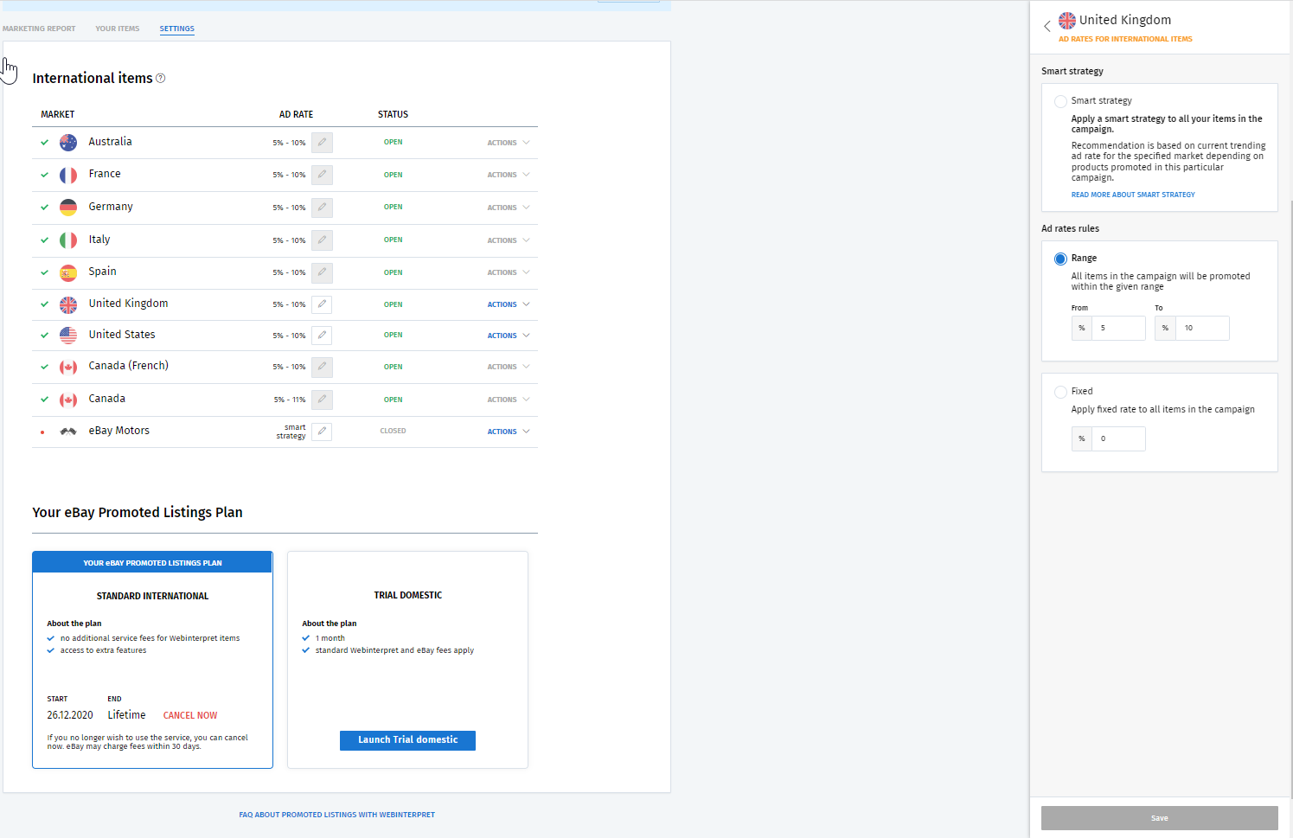The width and height of the screenshot is (1293, 838).
Task: Click the France flag icon
Action: (x=68, y=176)
